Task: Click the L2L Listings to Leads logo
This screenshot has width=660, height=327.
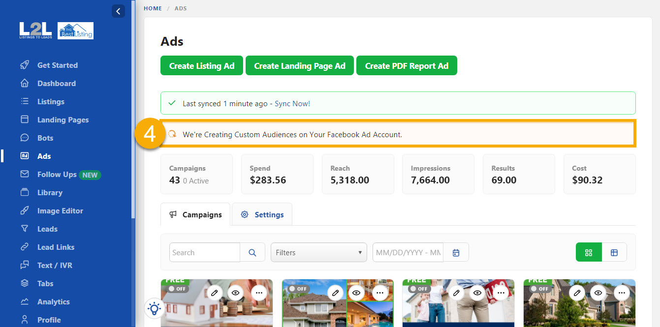Action: 35,30
